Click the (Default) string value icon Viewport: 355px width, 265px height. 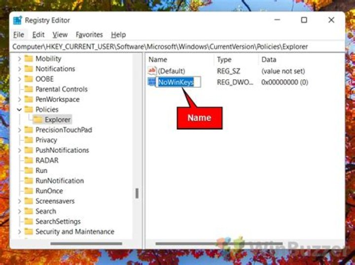pos(152,71)
